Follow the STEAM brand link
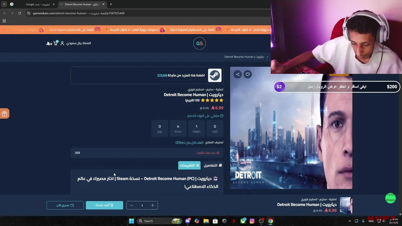 [162, 75]
